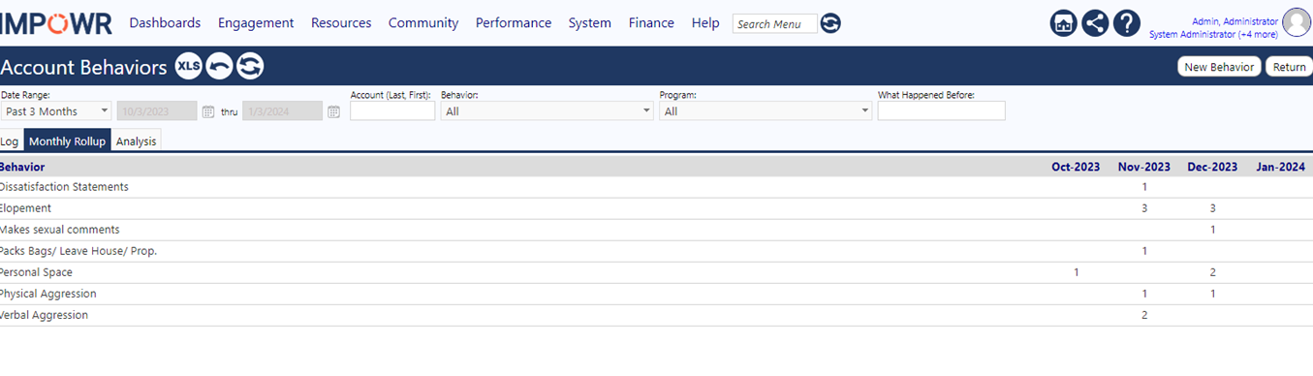Click Verbal Aggression Nov-2023 count 2
The image size is (1313, 376).
pyautogui.click(x=1144, y=315)
